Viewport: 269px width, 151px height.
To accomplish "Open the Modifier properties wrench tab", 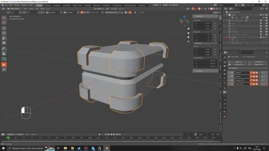I will (224, 92).
